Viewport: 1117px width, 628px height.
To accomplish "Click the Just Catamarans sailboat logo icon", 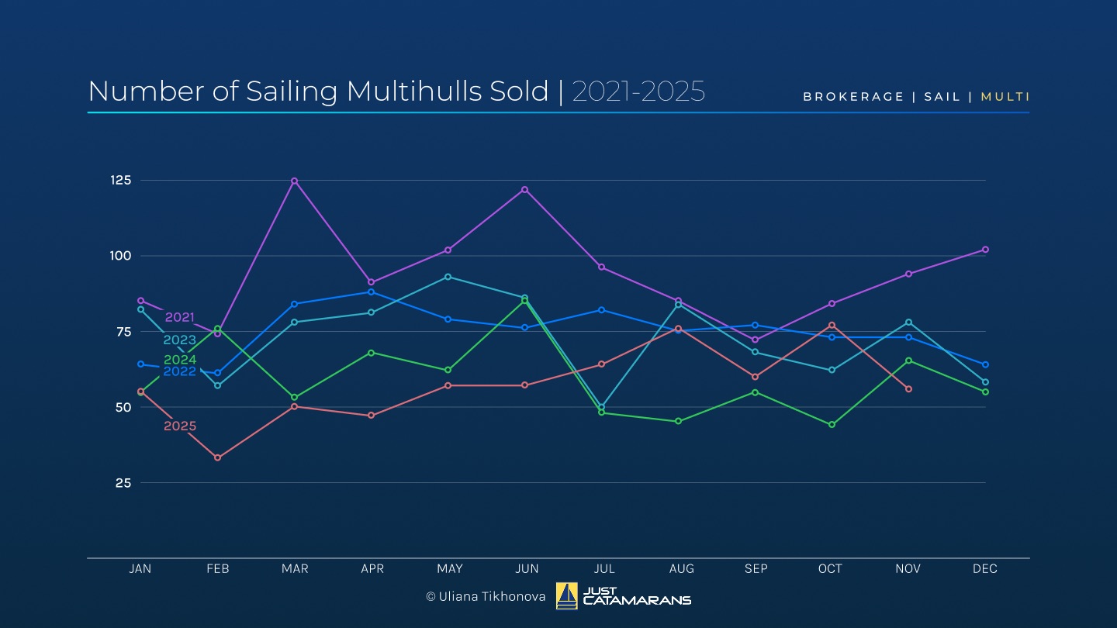I will tap(566, 595).
